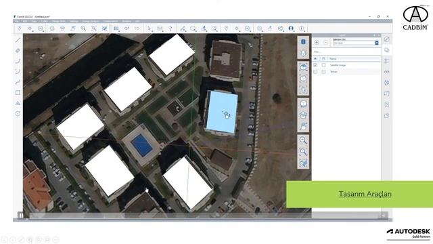Click the lock column header in Layers
This screenshot has height=244, width=433.
[x=323, y=59]
